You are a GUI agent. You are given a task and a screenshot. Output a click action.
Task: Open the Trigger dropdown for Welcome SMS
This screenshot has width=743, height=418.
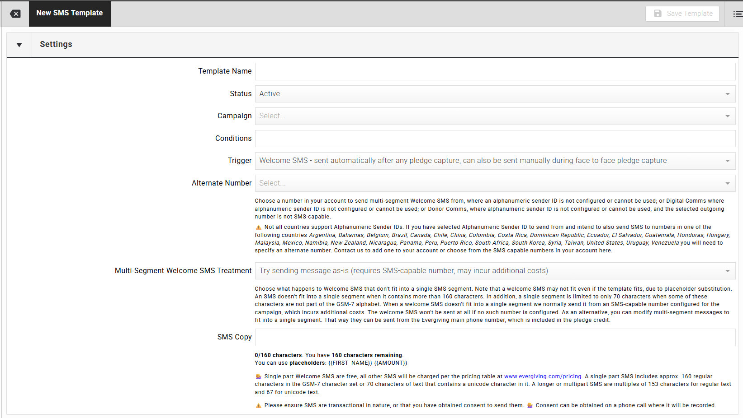[495, 161]
